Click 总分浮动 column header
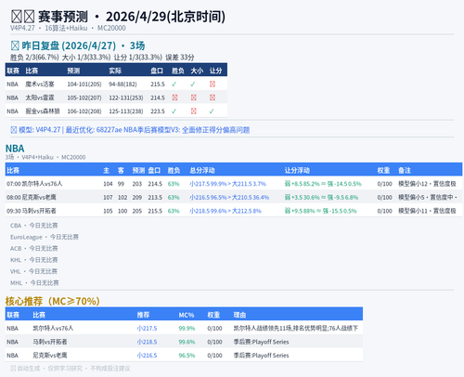Image resolution: width=464 pixels, height=377 pixels. pyautogui.click(x=202, y=171)
